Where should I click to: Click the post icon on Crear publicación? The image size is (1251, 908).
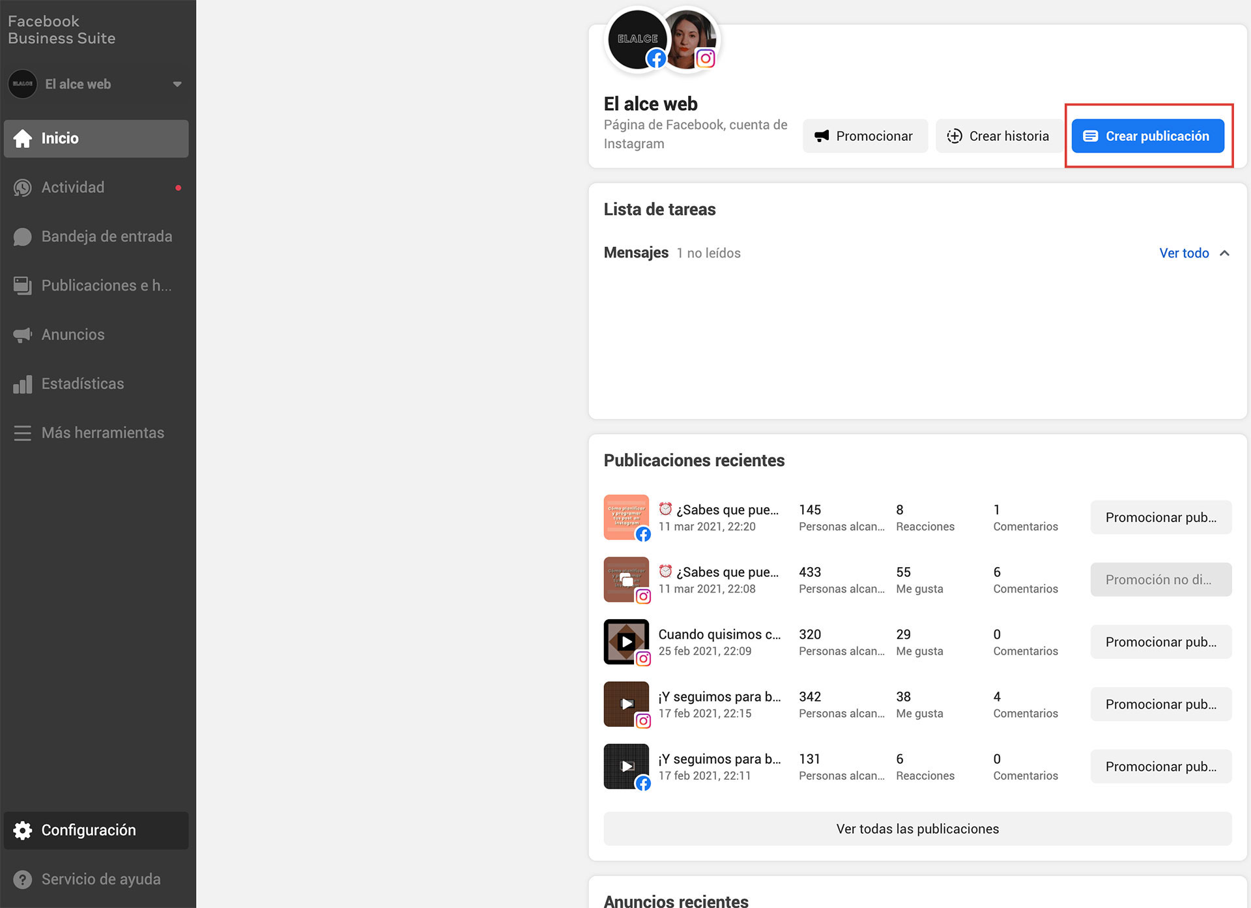click(x=1090, y=136)
